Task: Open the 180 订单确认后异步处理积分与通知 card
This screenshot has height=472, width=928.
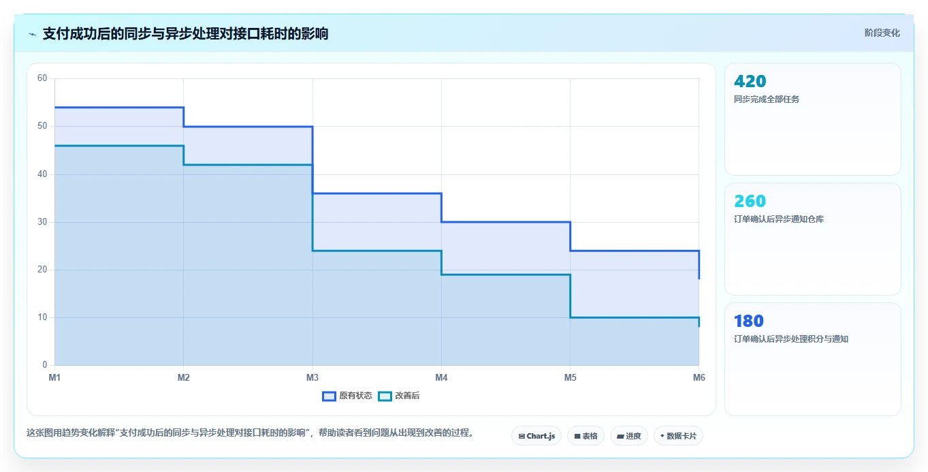Action: [x=813, y=359]
